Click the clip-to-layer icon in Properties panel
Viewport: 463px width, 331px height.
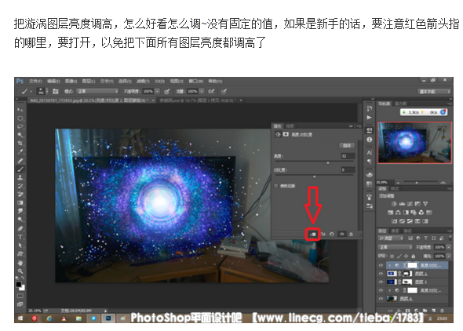312,235
